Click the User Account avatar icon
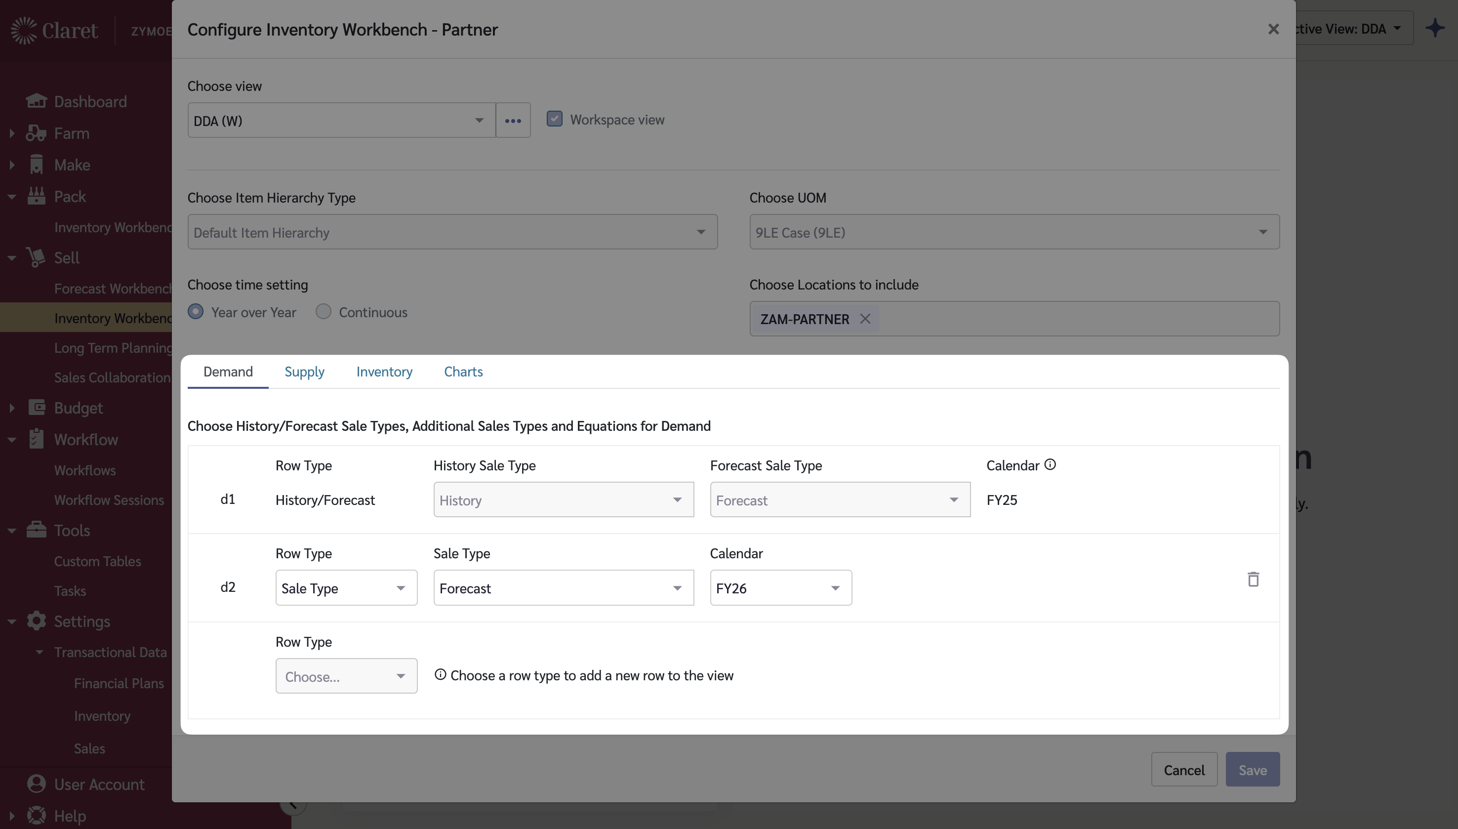Screen dimensions: 1458x829 [36, 784]
